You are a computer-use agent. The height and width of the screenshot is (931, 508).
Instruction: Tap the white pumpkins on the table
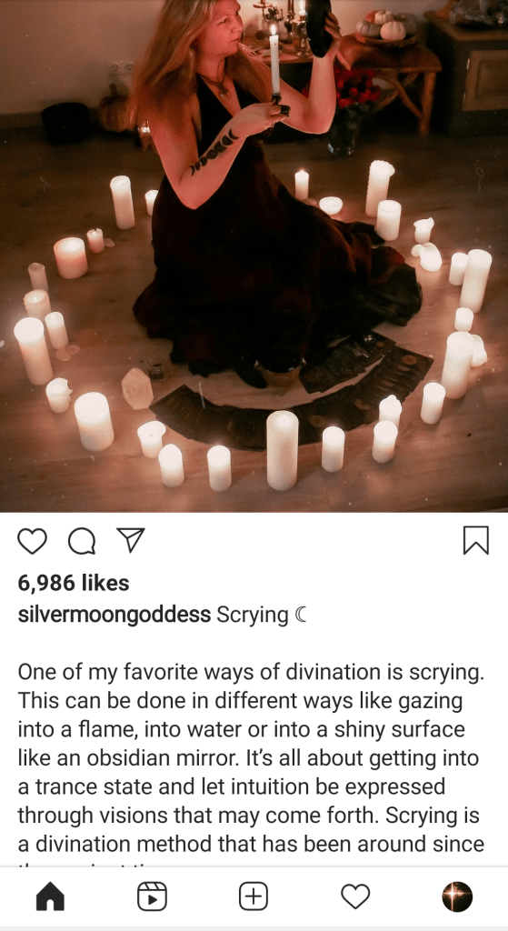tap(384, 26)
